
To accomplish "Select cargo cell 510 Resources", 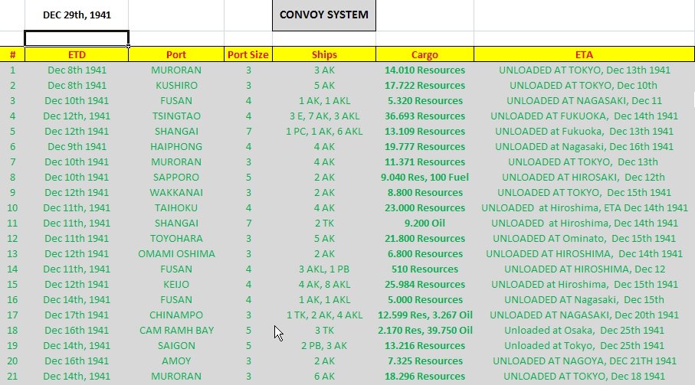I will coord(425,269).
